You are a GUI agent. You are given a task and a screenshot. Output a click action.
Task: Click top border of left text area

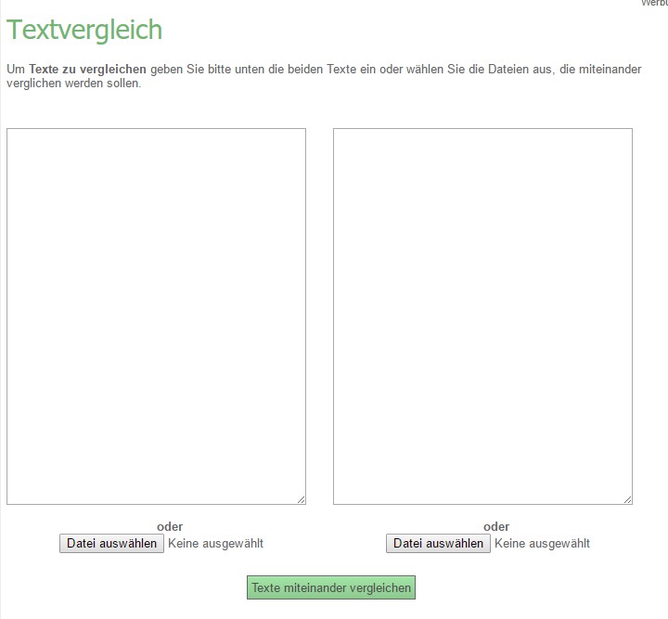(156, 129)
